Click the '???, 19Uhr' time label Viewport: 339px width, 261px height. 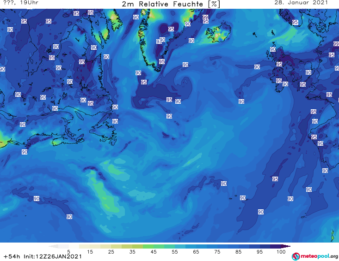tap(21, 3)
